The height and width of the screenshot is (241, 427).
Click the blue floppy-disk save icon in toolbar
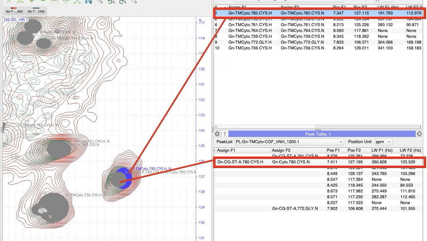tap(88, 1)
